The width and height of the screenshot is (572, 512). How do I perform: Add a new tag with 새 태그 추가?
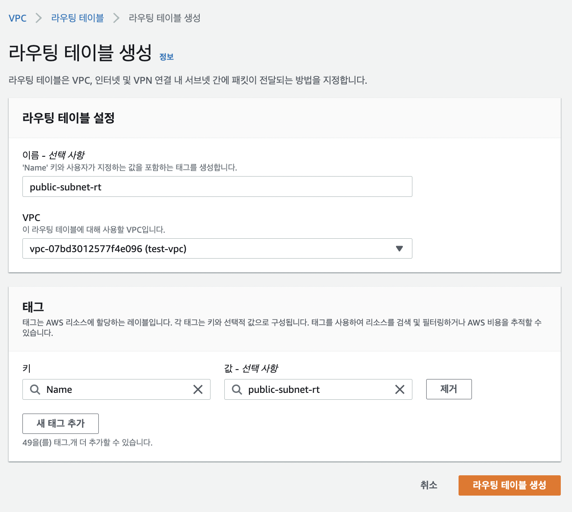point(60,424)
